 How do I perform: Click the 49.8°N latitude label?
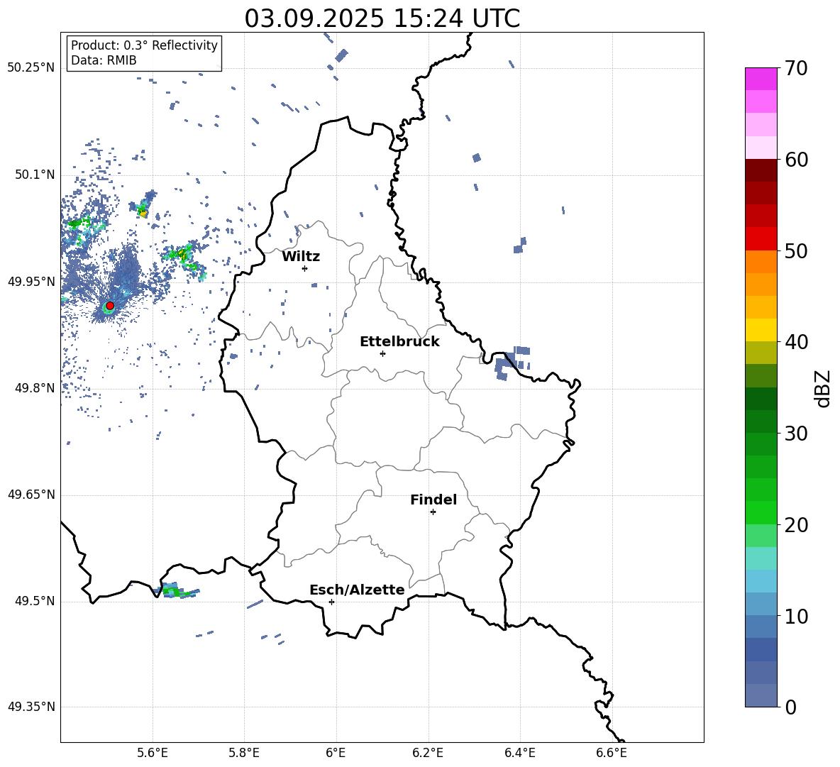(x=35, y=388)
